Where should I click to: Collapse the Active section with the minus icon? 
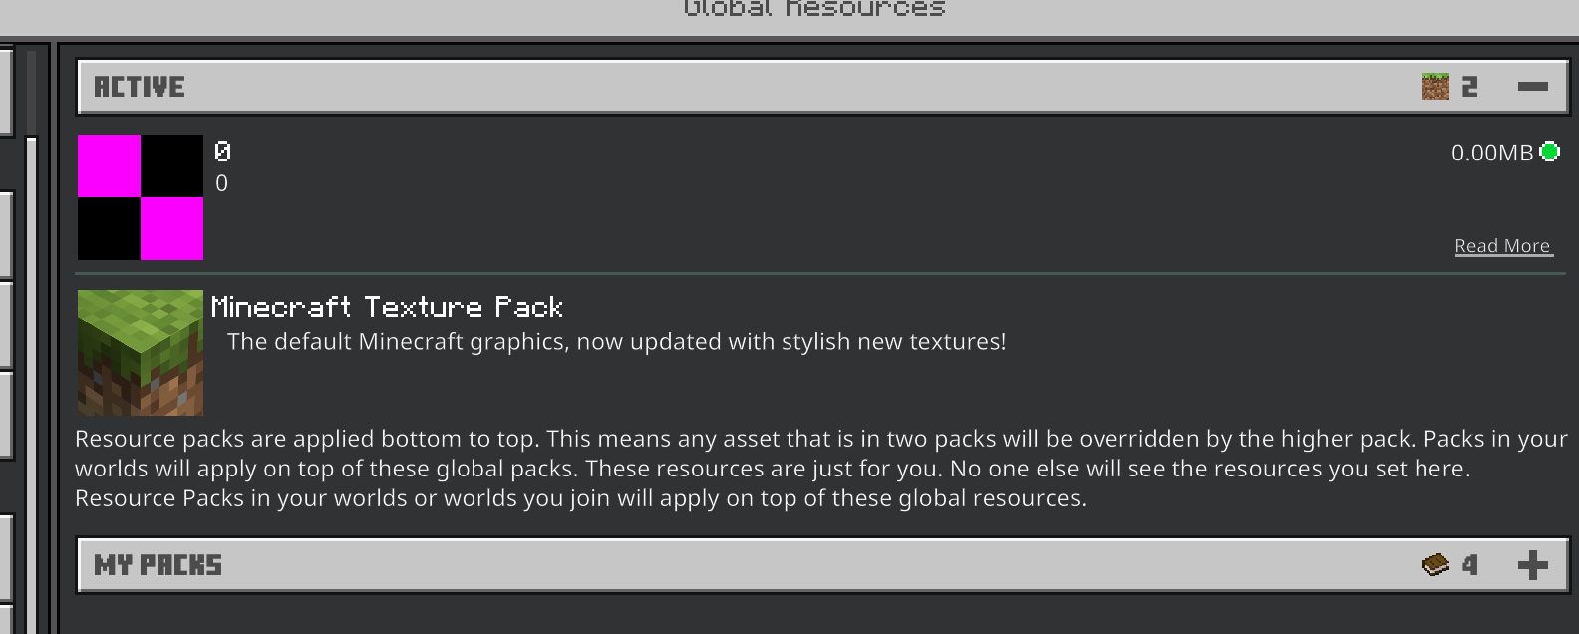pyautogui.click(x=1532, y=87)
